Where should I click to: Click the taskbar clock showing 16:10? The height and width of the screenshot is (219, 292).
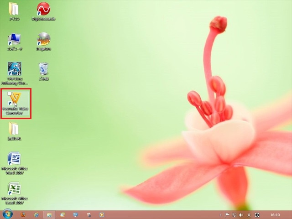click(x=275, y=214)
